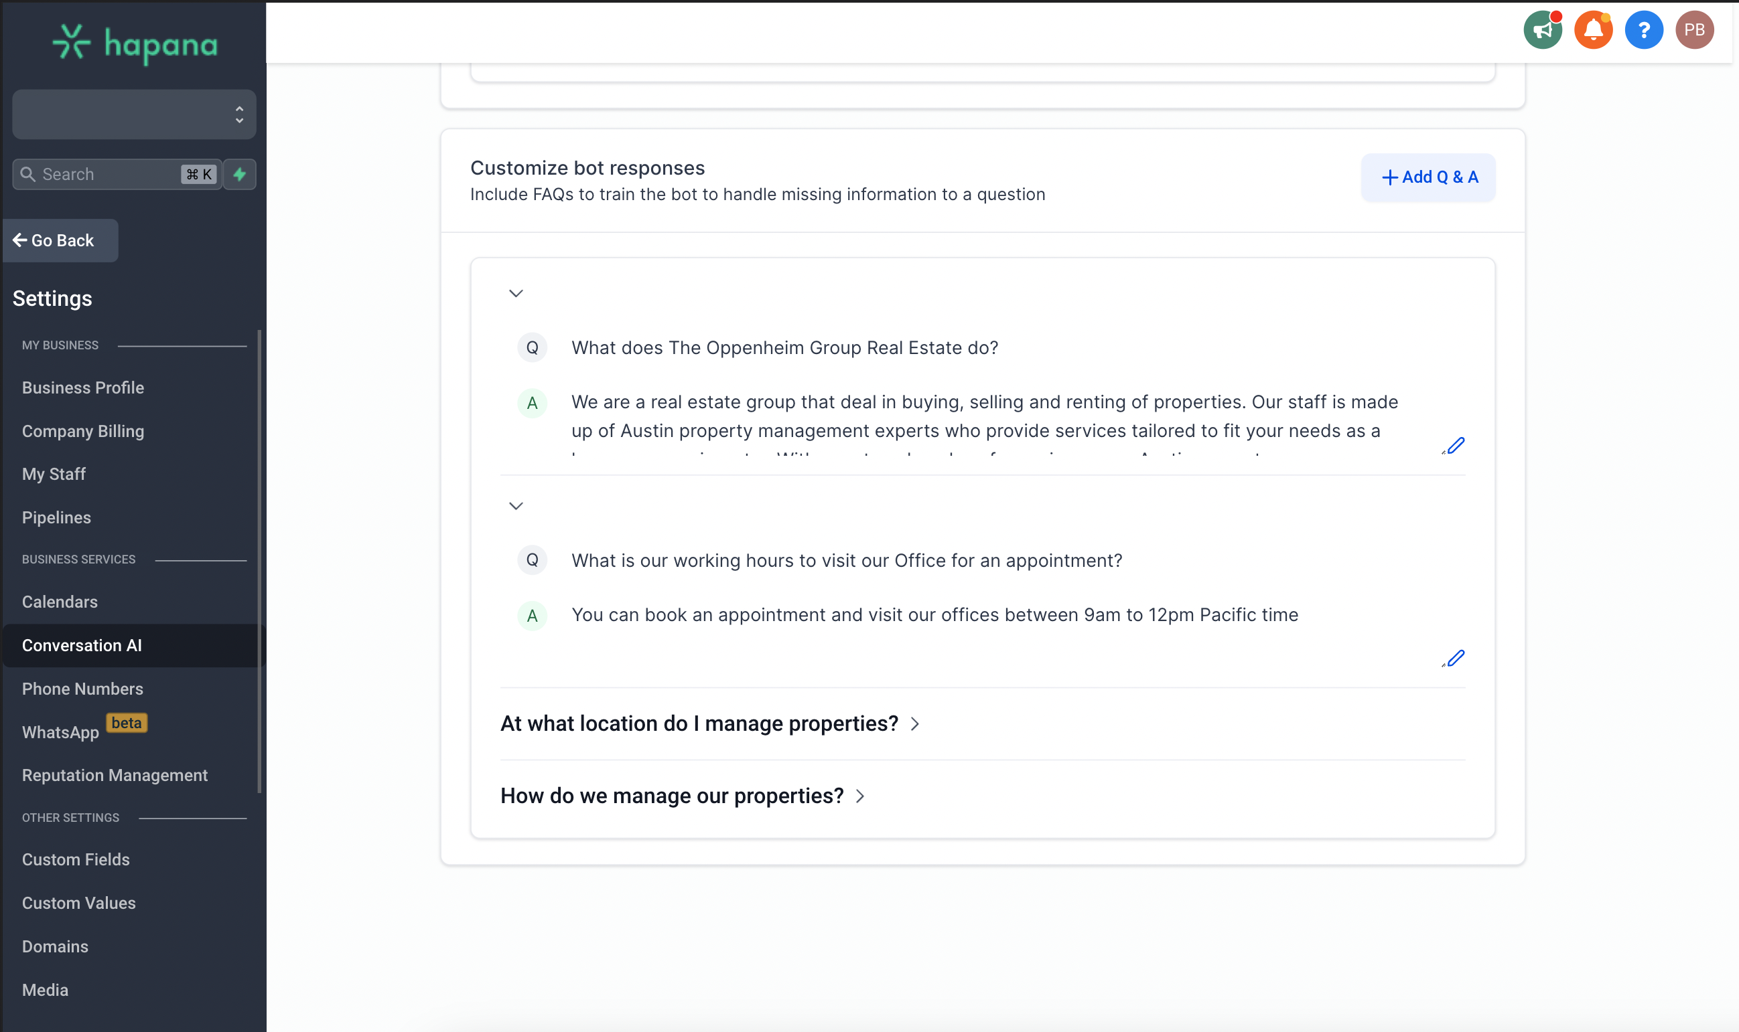The image size is (1739, 1032).
Task: Open the notifications bell icon
Action: coord(1593,30)
